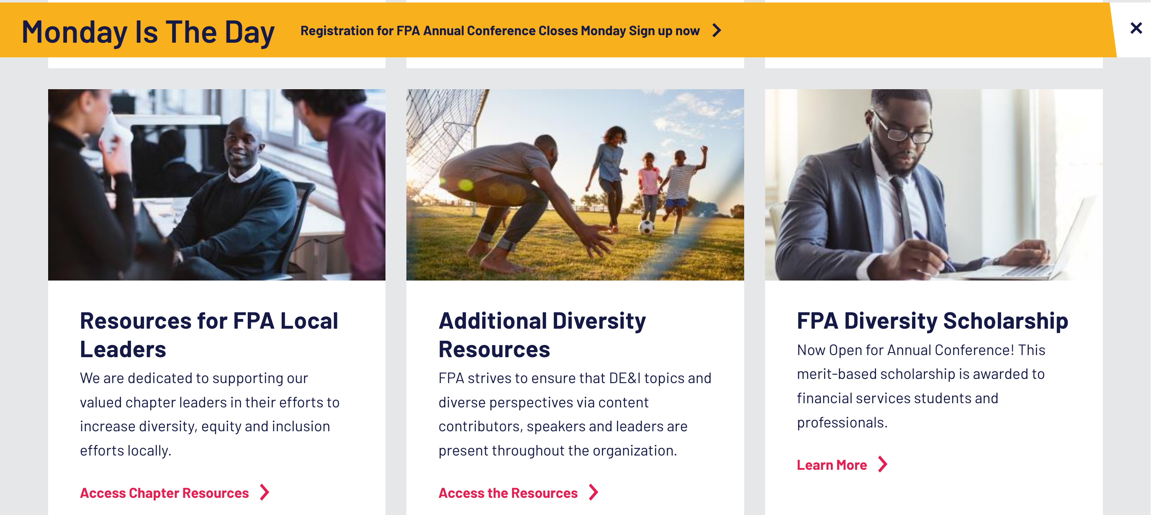The height and width of the screenshot is (515, 1151).
Task: Open the office meeting photo thumbnail
Action: click(217, 185)
